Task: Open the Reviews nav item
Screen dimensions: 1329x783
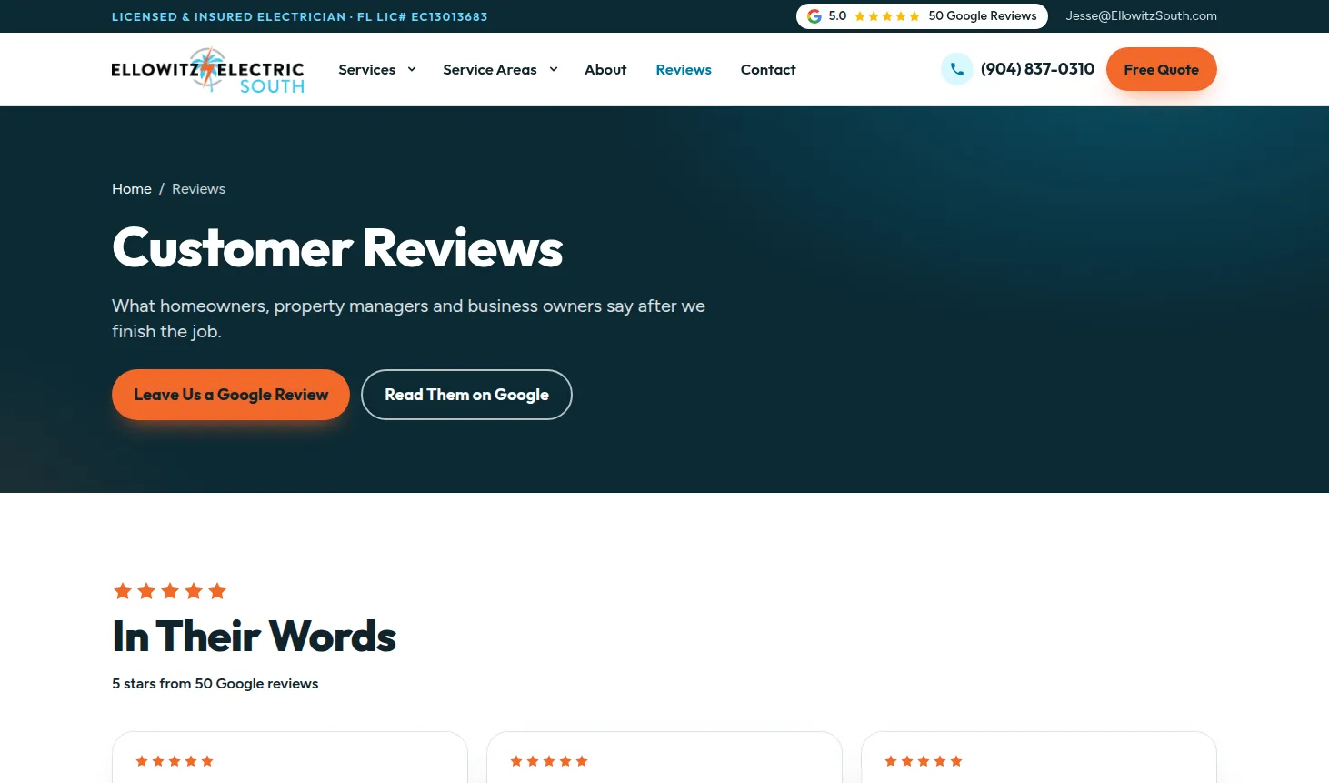Action: click(684, 69)
